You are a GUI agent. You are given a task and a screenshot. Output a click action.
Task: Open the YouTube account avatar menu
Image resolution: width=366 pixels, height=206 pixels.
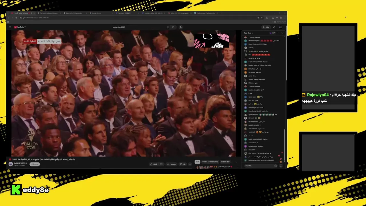point(281,27)
